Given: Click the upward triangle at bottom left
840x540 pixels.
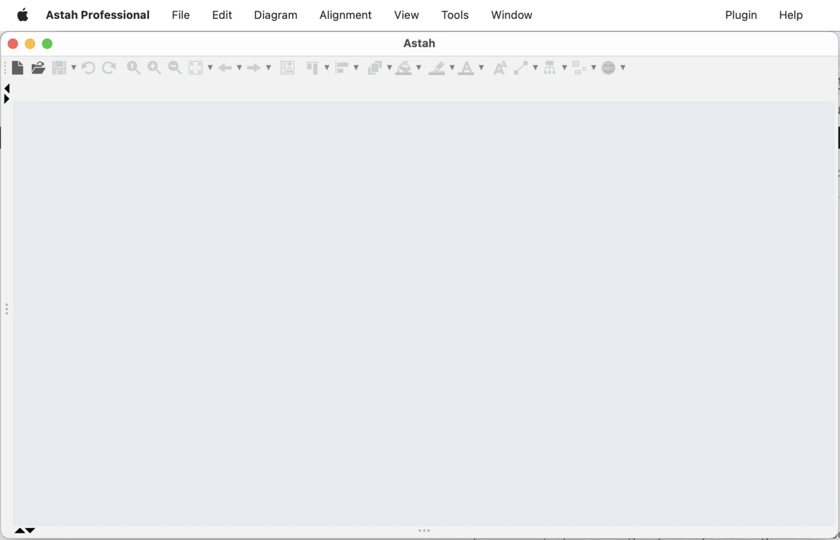Looking at the screenshot, I should tap(20, 531).
